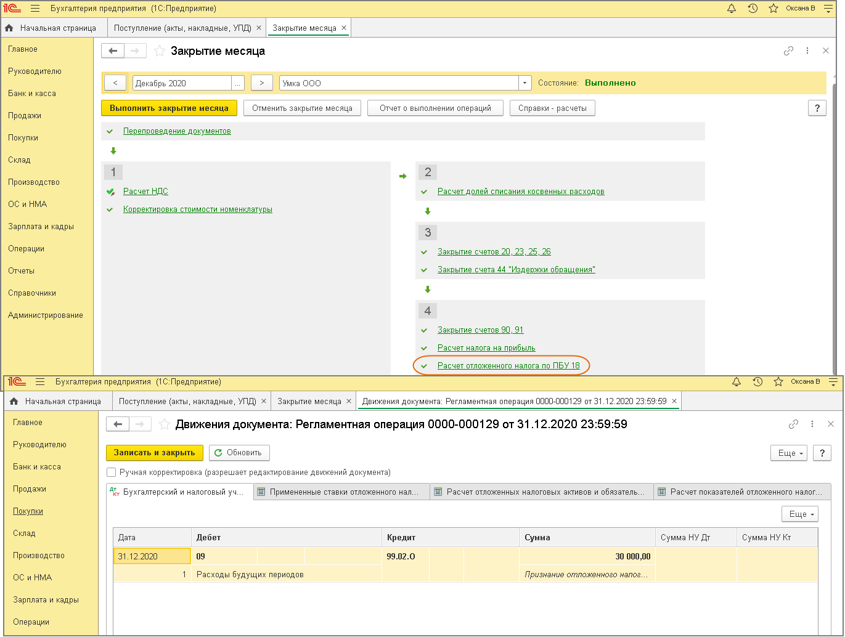Switch to Поступление tab in the upper window
845x637 pixels.
point(182,28)
